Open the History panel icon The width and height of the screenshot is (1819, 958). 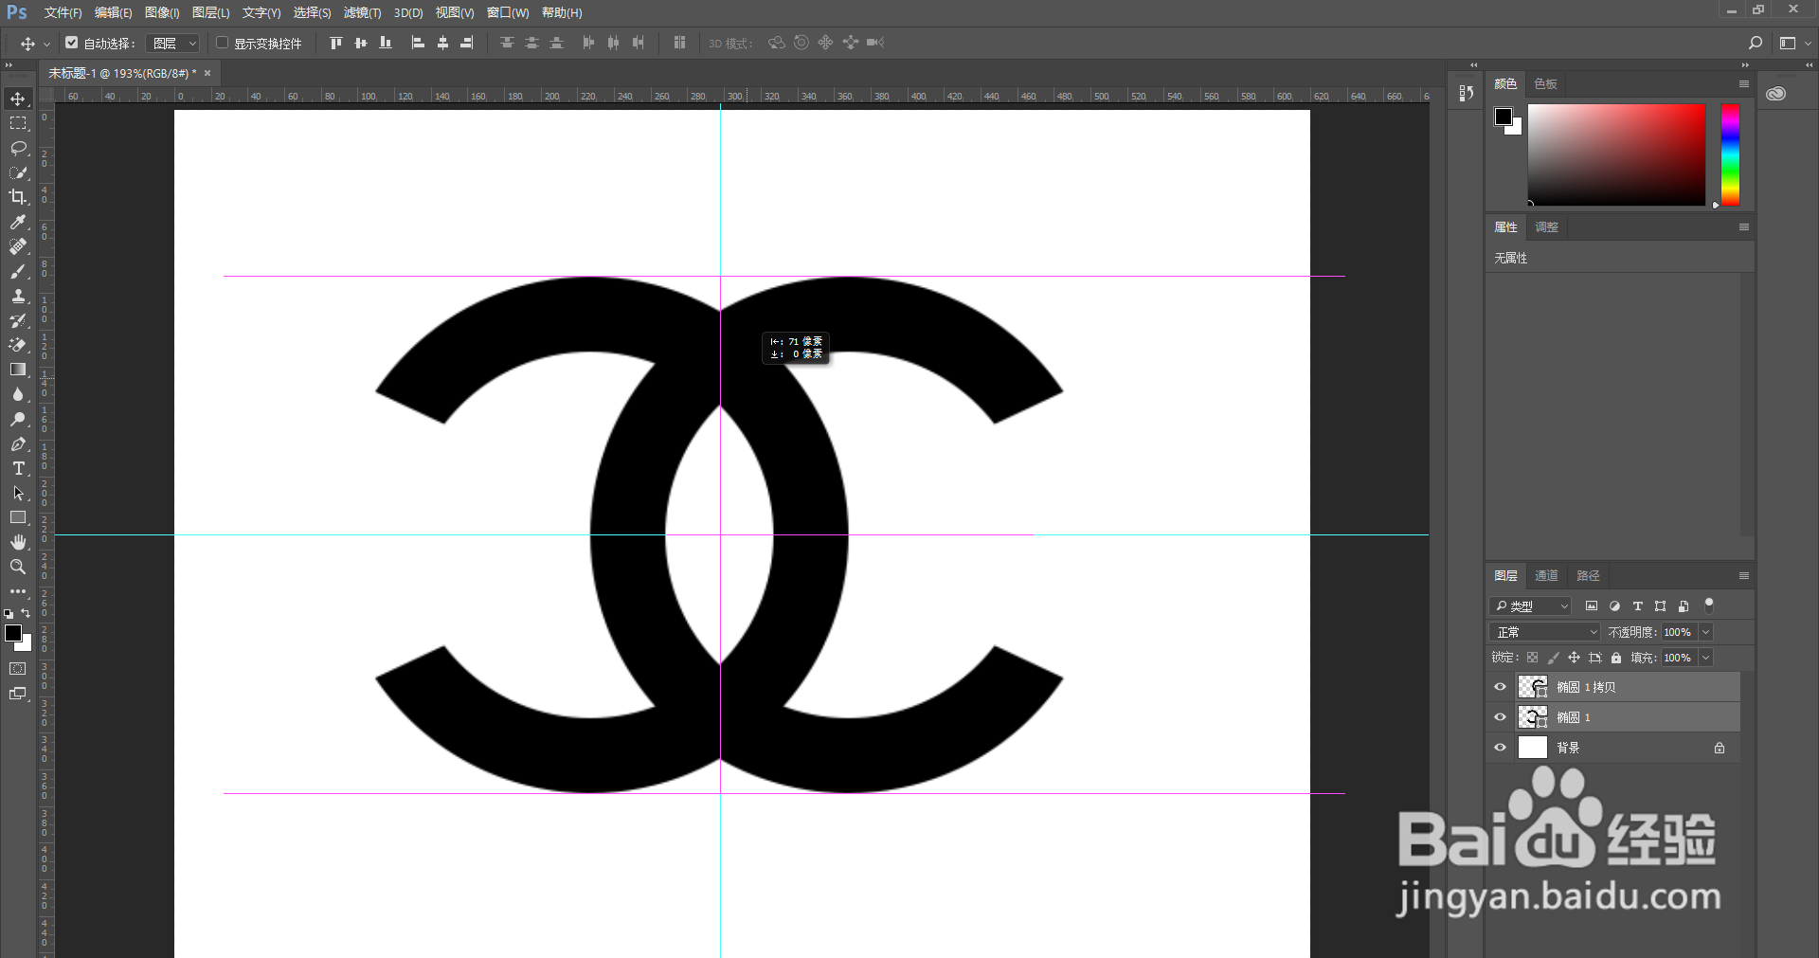click(1467, 93)
